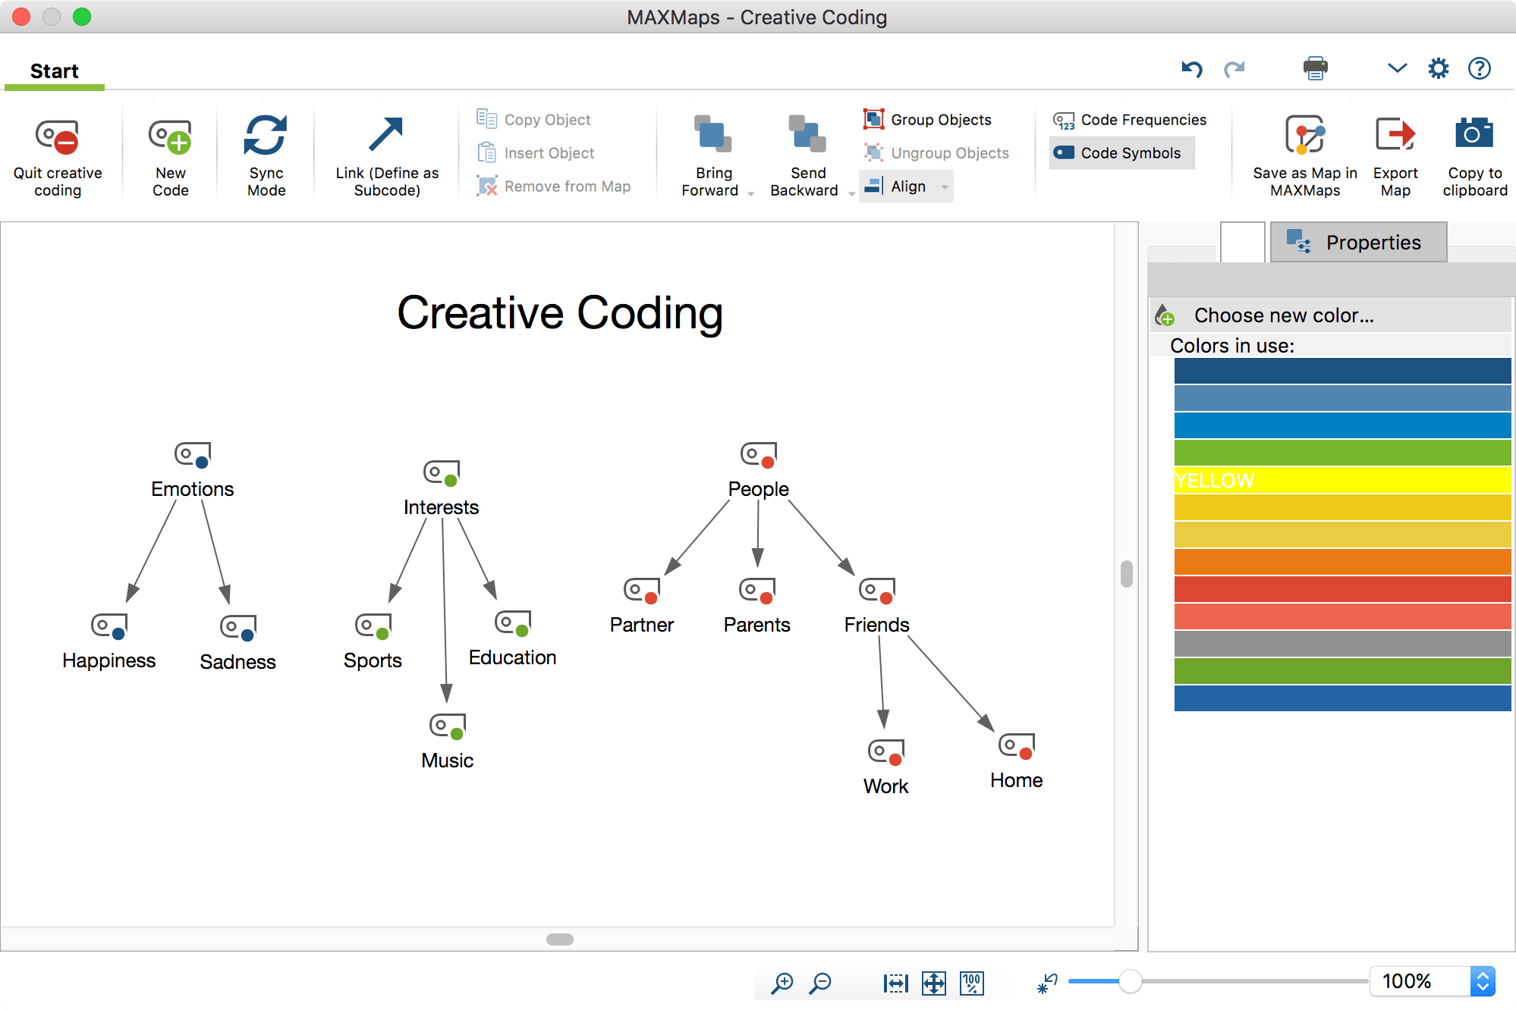Click the zoom in magnifier icon
Image resolution: width=1516 pixels, height=1010 pixels.
[x=782, y=983]
